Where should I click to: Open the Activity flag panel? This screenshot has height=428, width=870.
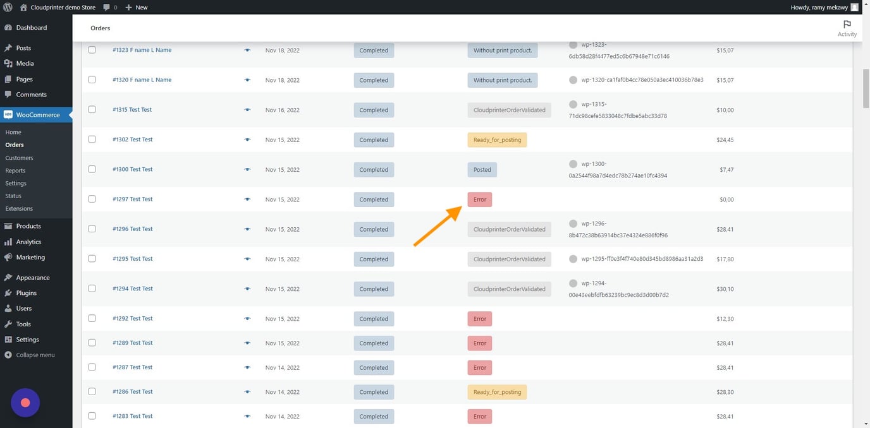847,27
